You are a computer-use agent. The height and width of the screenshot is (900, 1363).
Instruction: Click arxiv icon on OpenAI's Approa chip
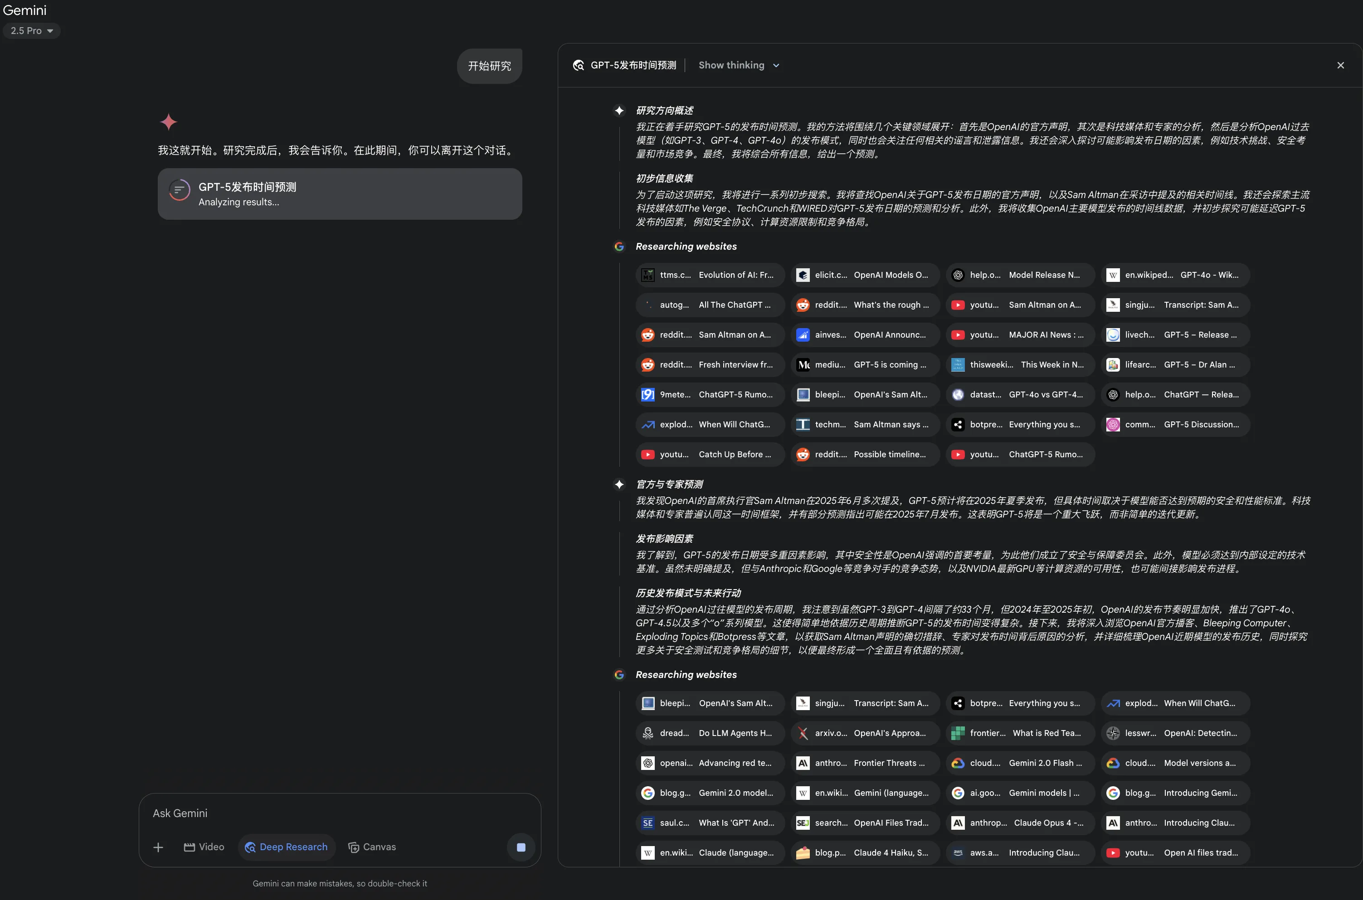tap(803, 733)
